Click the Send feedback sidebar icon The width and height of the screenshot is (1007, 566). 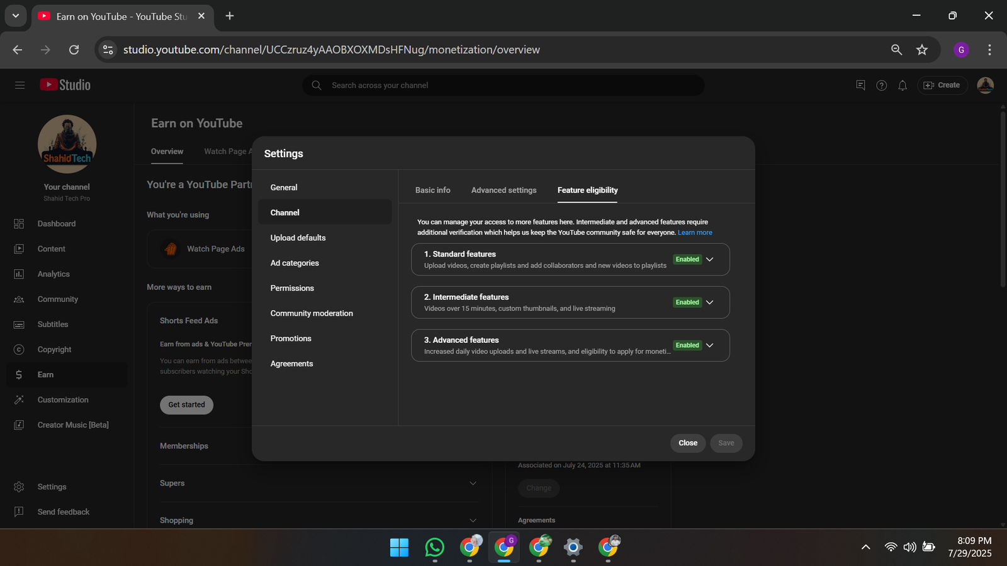(19, 512)
